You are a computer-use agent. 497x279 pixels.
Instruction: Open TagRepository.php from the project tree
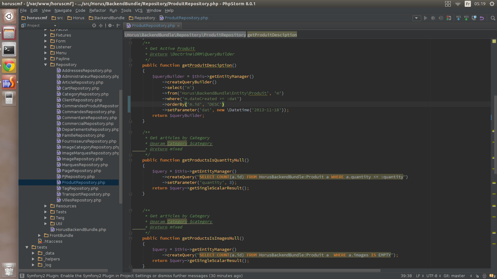pyautogui.click(x=80, y=188)
